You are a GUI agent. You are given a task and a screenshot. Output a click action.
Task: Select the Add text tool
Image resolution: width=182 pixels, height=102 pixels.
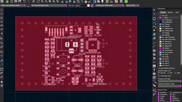[x=154, y=70]
